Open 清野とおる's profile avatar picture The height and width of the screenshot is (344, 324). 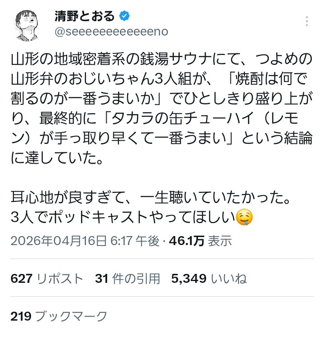[x=27, y=24]
